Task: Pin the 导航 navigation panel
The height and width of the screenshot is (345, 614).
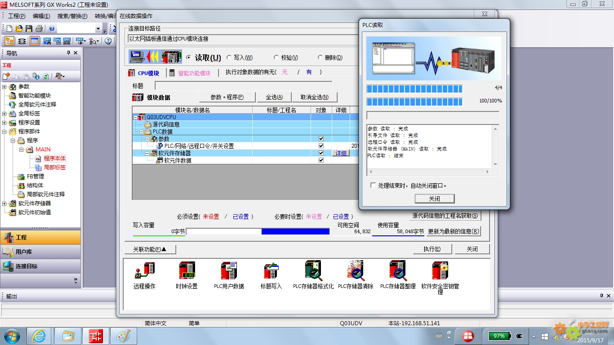Action: pyautogui.click(x=68, y=53)
